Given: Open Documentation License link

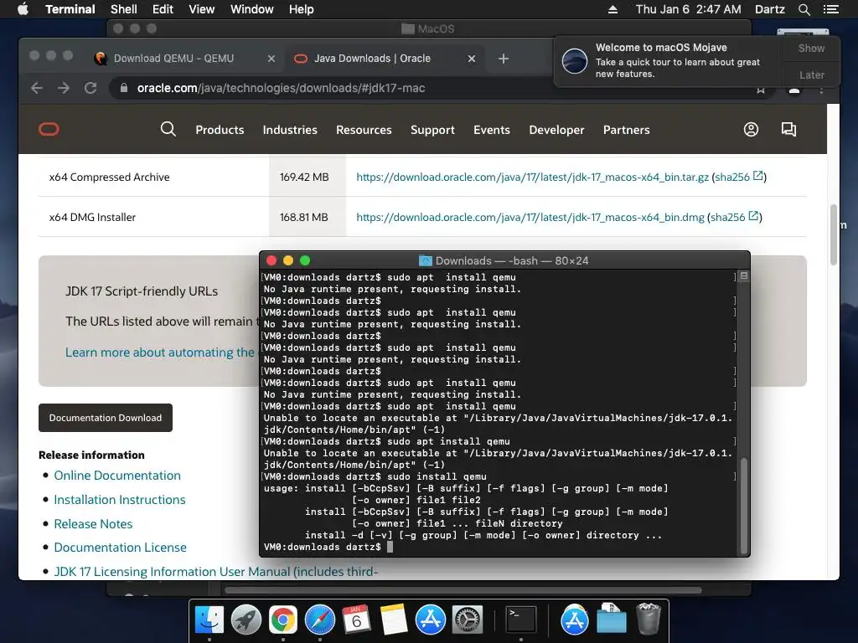Looking at the screenshot, I should [x=121, y=548].
